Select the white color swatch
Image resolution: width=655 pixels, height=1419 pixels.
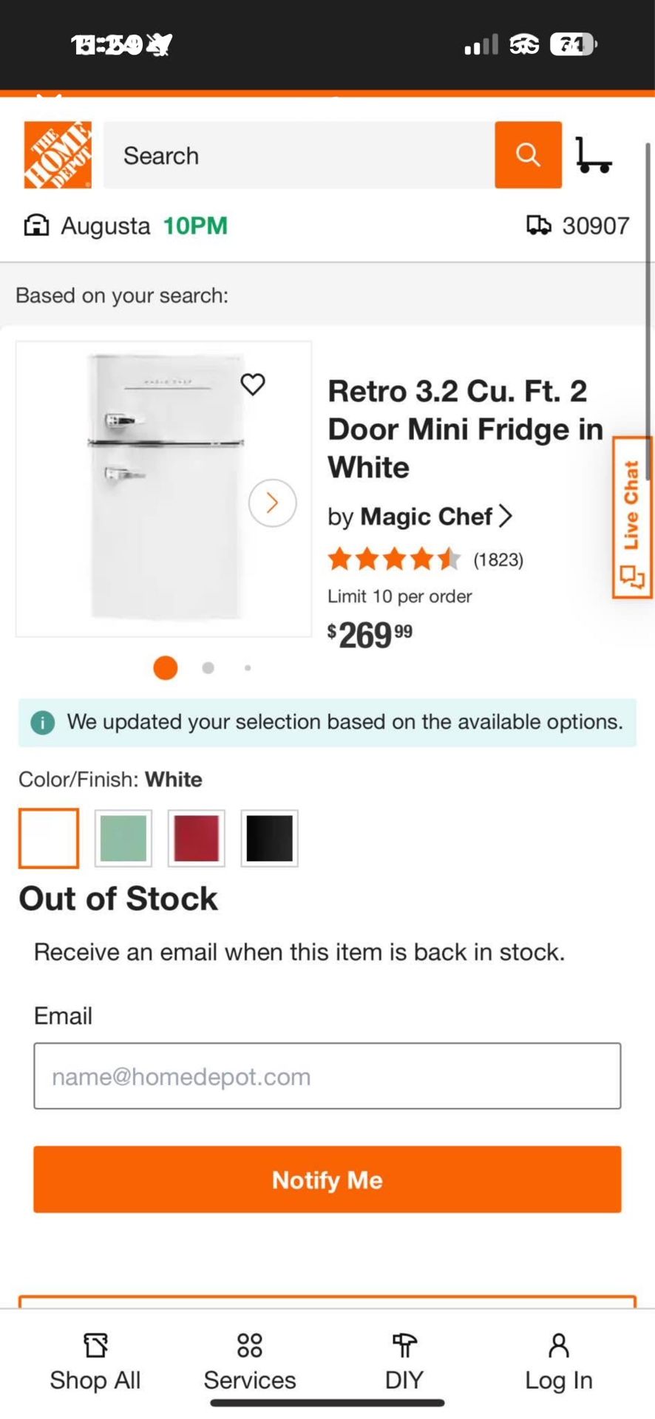(49, 838)
